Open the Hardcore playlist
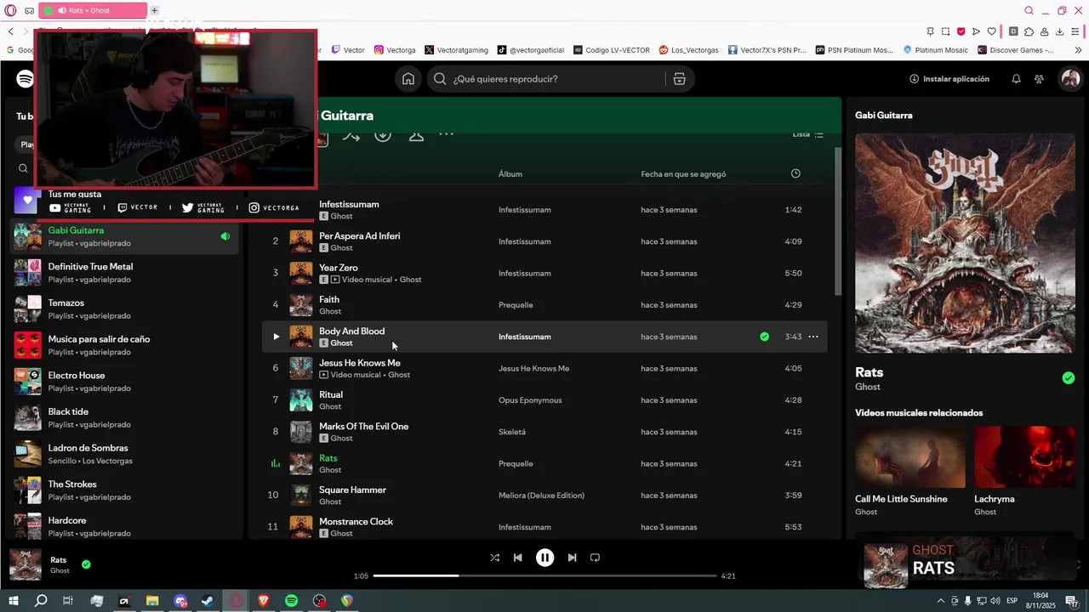The width and height of the screenshot is (1089, 612). [x=124, y=526]
